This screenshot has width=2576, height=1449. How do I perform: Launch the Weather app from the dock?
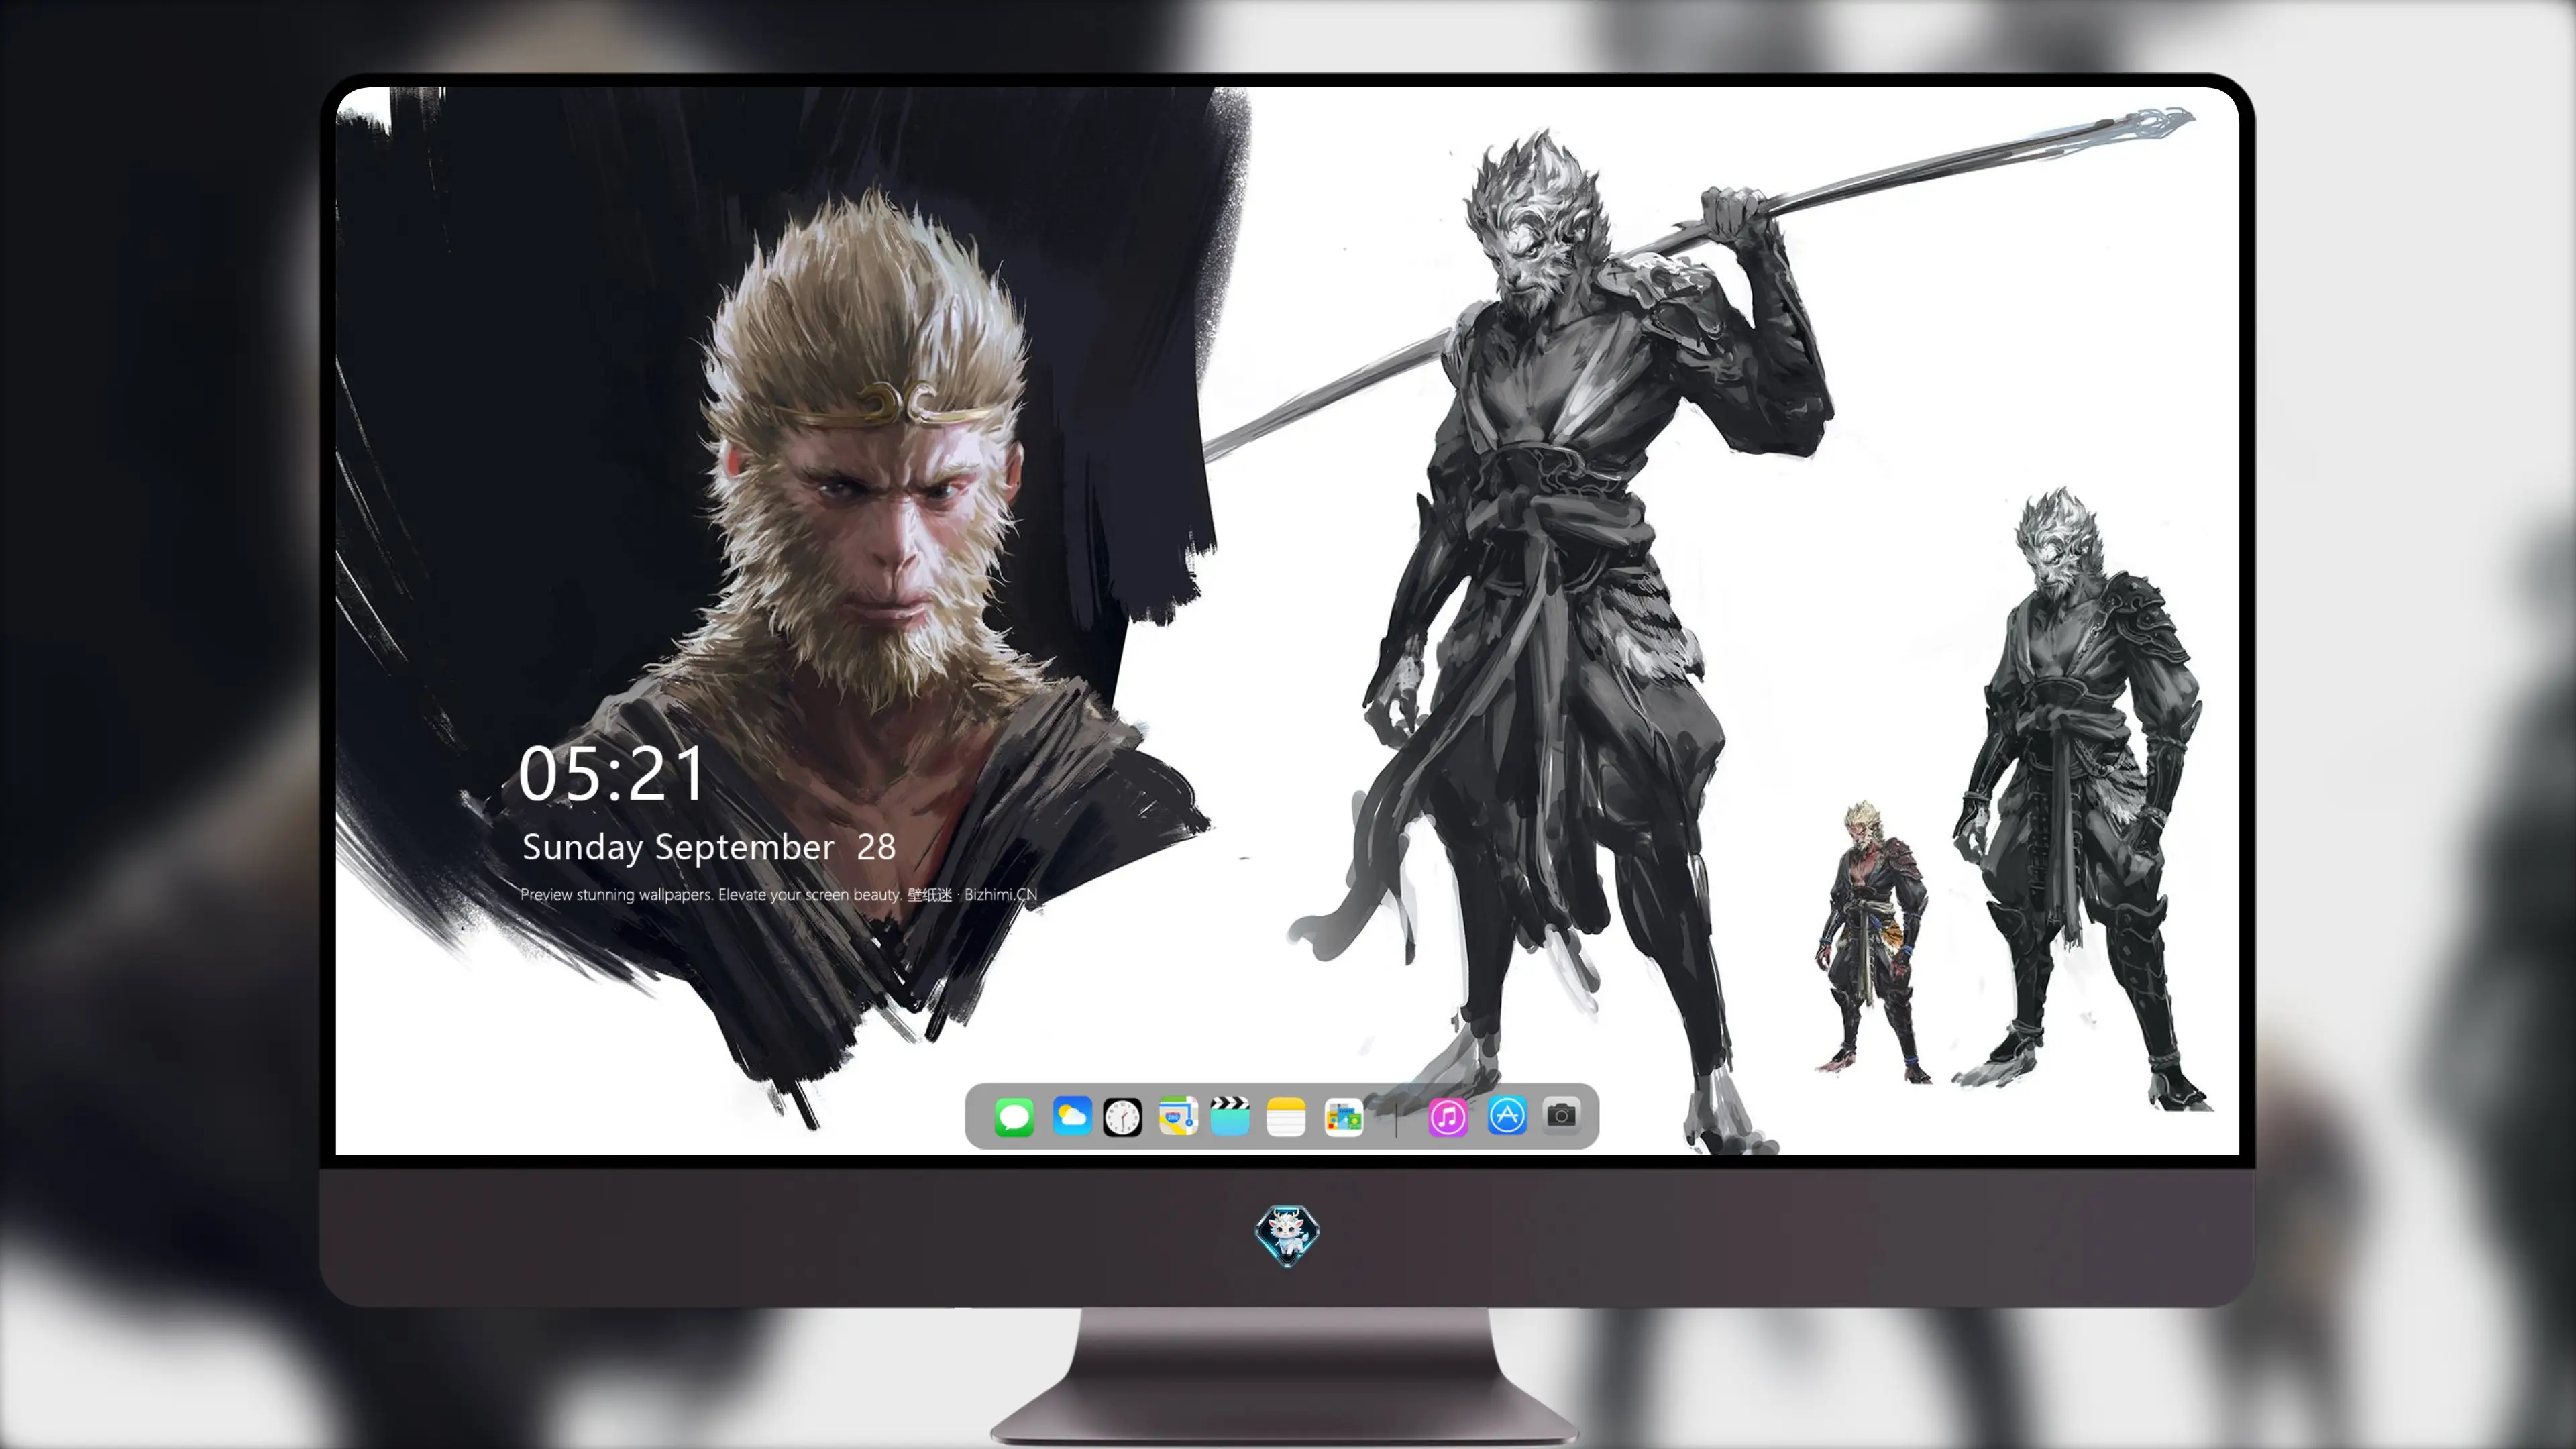(x=1071, y=1116)
